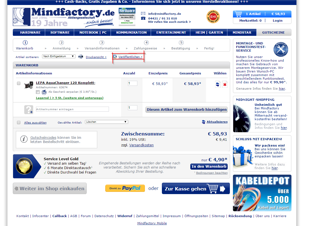Click the email envelope icon
Screen dimensions: 309x226
(143, 14)
